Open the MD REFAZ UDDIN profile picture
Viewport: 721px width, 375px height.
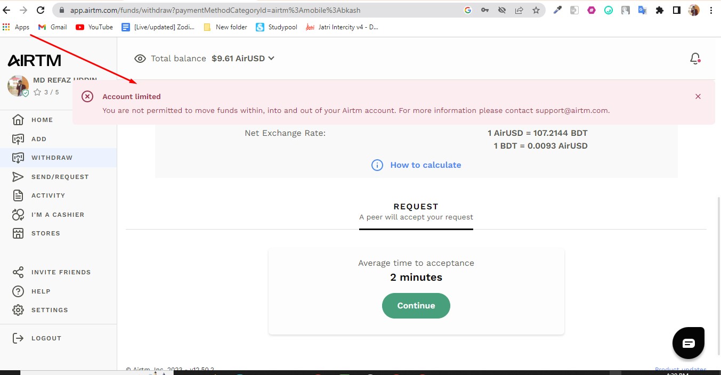(x=18, y=86)
